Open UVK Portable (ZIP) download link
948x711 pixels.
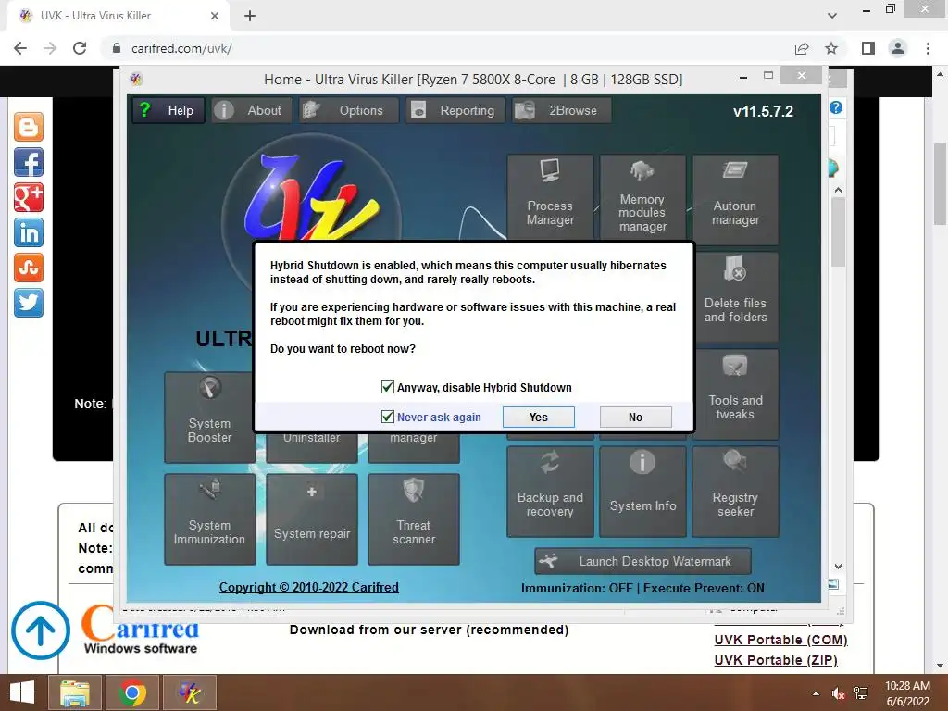(x=776, y=660)
